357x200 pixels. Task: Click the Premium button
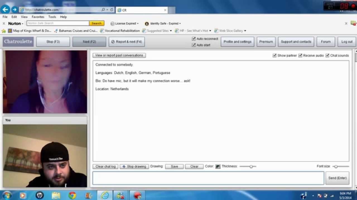[x=266, y=42]
